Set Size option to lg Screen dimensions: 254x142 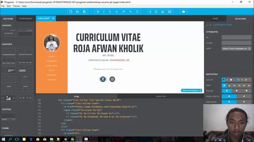click(229, 86)
